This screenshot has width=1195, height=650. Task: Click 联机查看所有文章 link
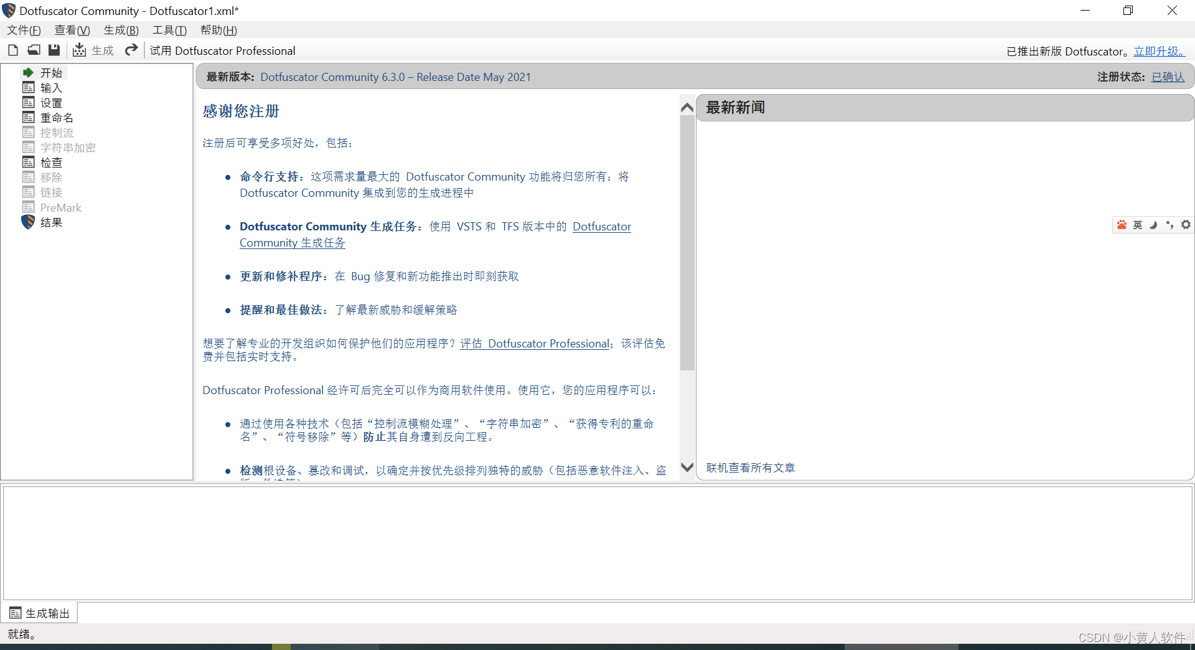point(751,468)
